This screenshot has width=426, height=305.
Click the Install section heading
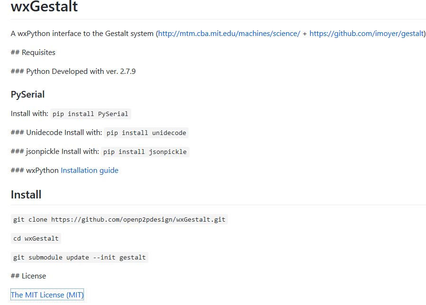click(26, 195)
